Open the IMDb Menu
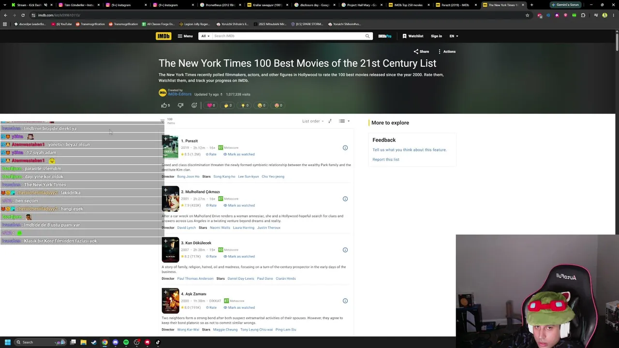619x348 pixels. click(x=185, y=36)
